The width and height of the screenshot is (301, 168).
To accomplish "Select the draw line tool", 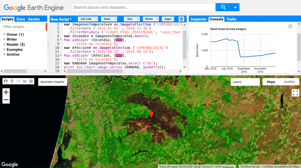I will tap(18, 81).
